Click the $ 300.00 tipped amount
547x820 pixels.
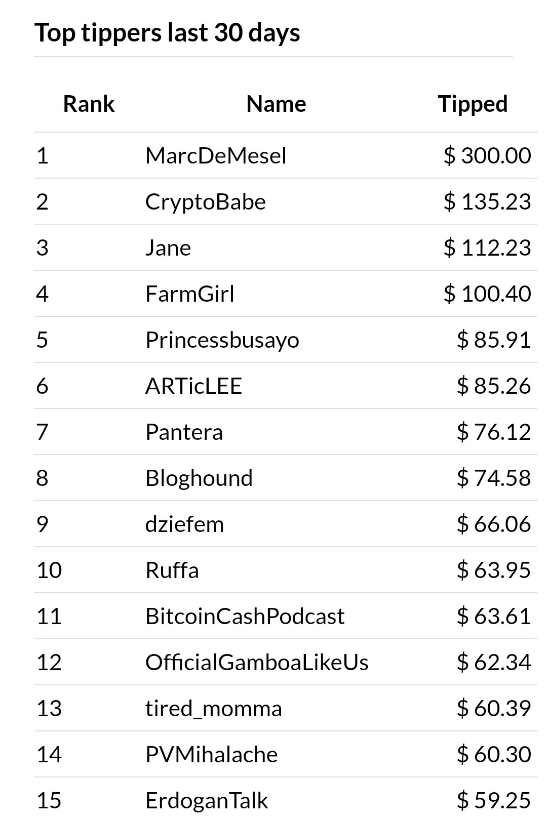[x=487, y=155]
